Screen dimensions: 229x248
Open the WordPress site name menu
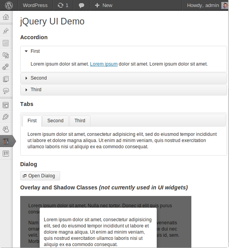[35, 5]
